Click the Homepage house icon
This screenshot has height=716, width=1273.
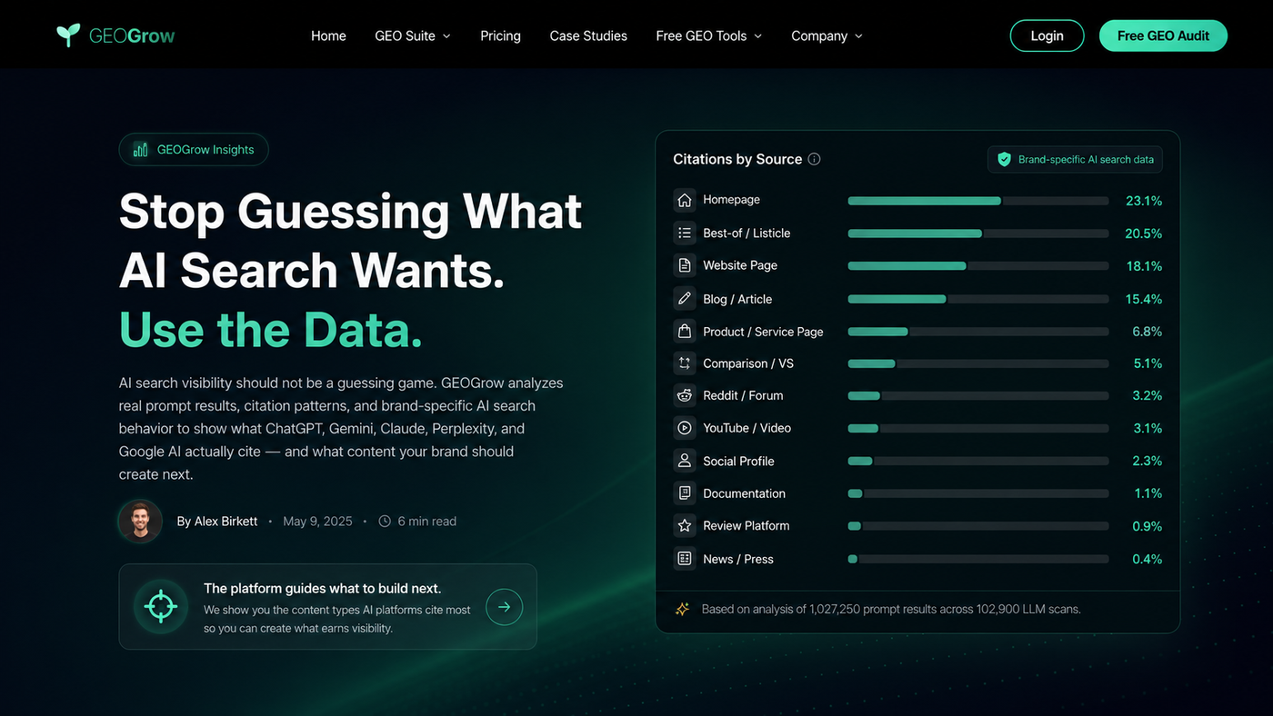coord(685,200)
